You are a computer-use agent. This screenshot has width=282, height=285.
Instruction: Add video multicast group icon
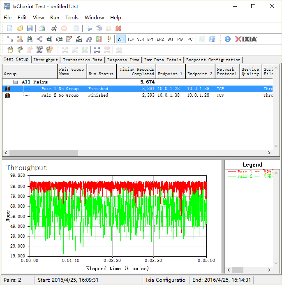click(x=49, y=39)
